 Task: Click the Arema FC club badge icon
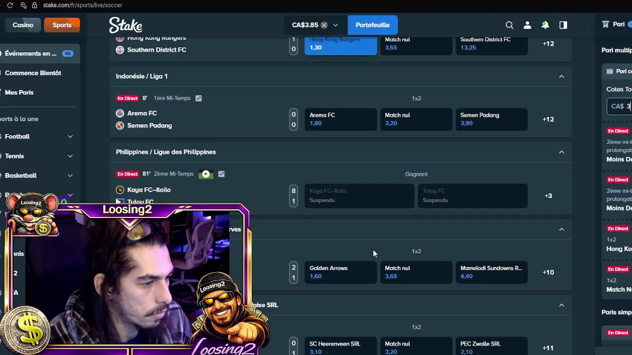(119, 113)
